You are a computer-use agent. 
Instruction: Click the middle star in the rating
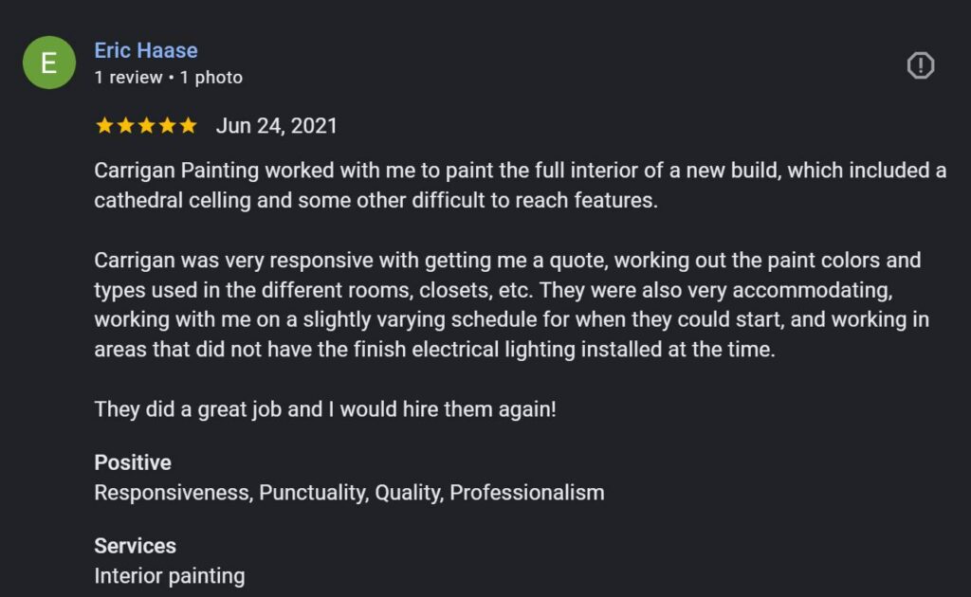pos(146,124)
